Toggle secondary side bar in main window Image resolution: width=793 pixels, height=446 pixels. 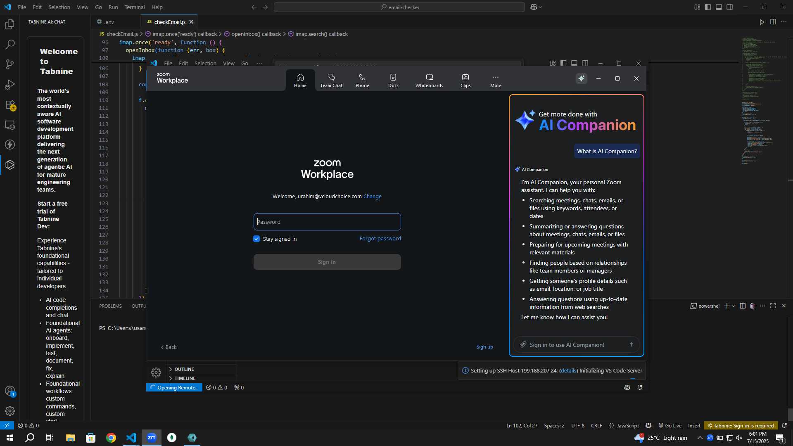[x=729, y=7]
